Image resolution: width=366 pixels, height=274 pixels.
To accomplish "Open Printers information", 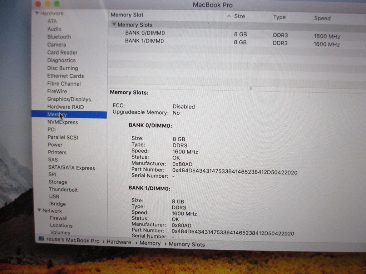I will [57, 152].
